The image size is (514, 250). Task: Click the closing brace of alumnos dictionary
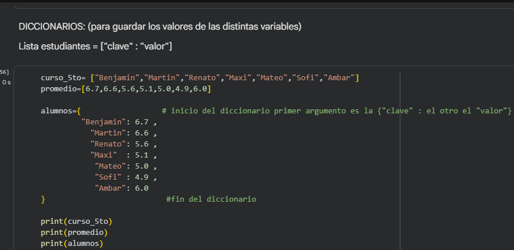point(43,199)
